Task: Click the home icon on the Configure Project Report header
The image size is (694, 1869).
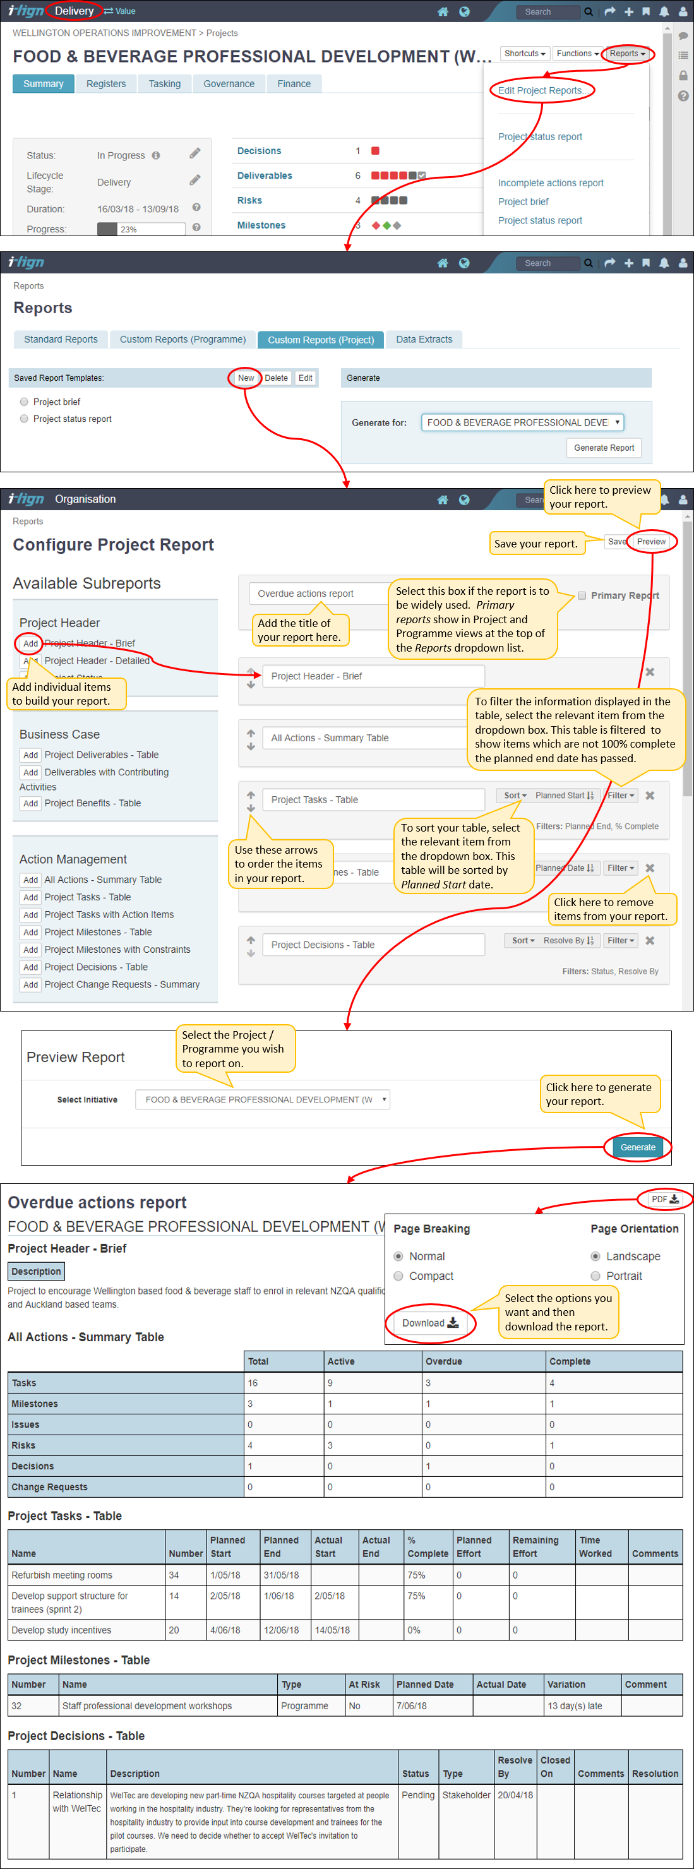Action: tap(443, 500)
